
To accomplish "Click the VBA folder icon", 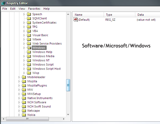I will click(x=29, y=31).
